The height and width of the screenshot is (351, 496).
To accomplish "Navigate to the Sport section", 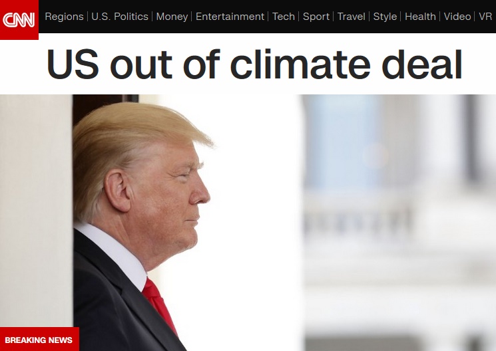I will tap(316, 17).
